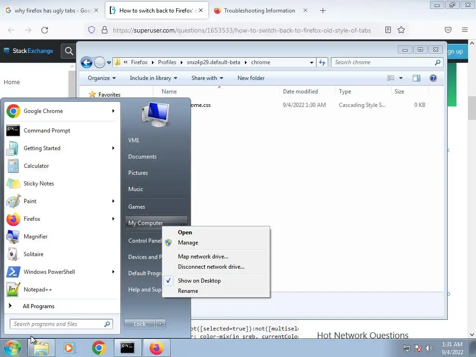Toggle Explorer preview pane button
Image resolution: width=476 pixels, height=357 pixels.
416,78
